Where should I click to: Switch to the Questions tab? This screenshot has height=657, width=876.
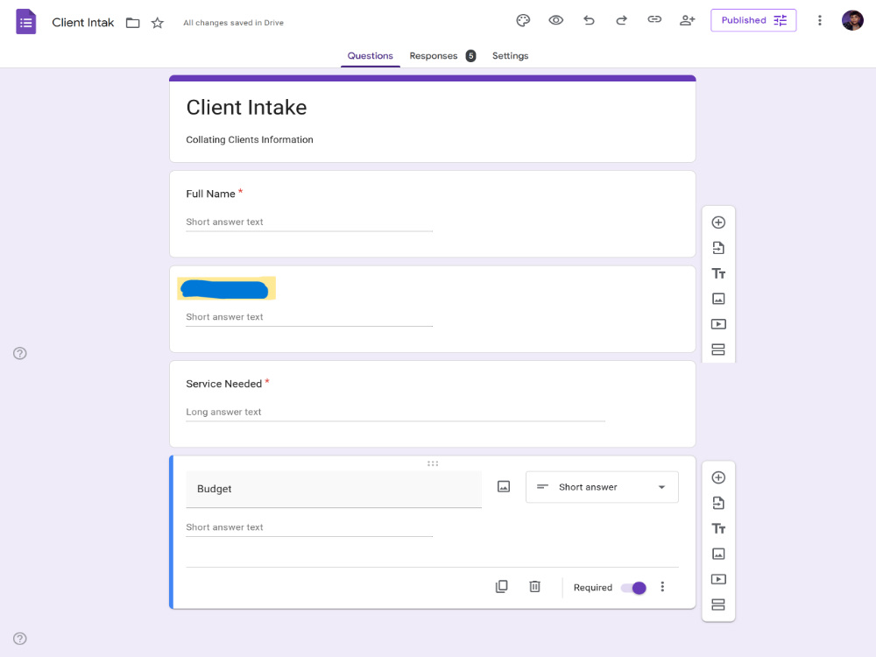click(370, 56)
